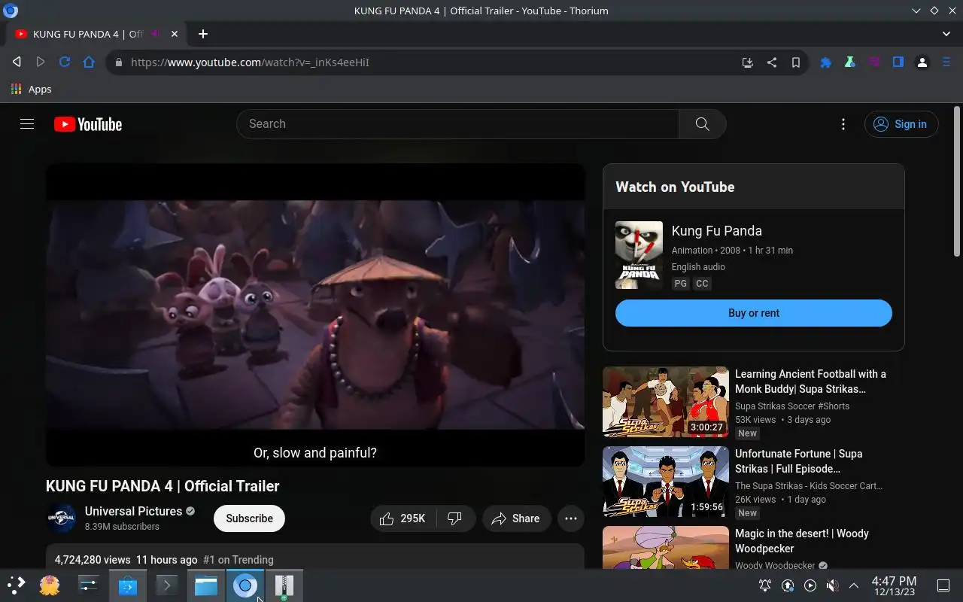Open the taskbar system settings icon
The height and width of the screenshot is (602, 963).
pyautogui.click(x=89, y=585)
